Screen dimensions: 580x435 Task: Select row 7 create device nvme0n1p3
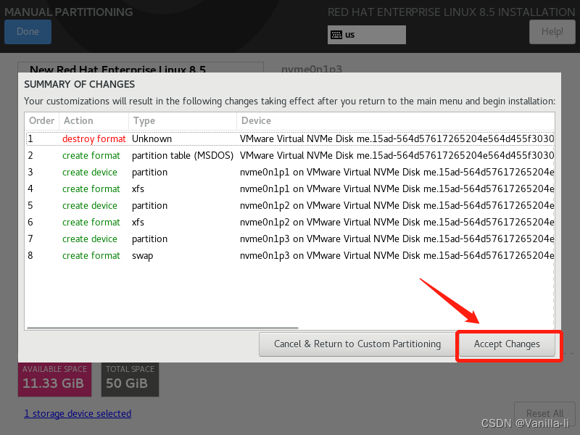pos(290,239)
